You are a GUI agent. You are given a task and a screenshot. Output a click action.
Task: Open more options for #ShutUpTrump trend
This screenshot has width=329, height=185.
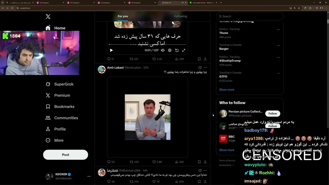(278, 57)
